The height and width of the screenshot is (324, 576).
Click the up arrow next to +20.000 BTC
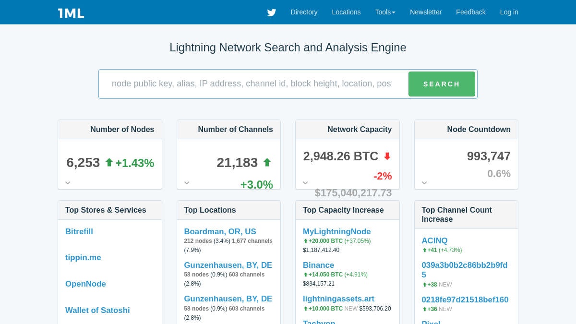(305, 241)
